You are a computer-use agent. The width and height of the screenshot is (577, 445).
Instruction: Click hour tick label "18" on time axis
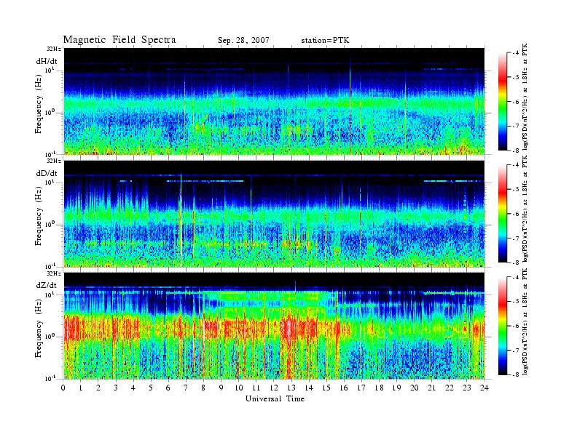pos(379,388)
